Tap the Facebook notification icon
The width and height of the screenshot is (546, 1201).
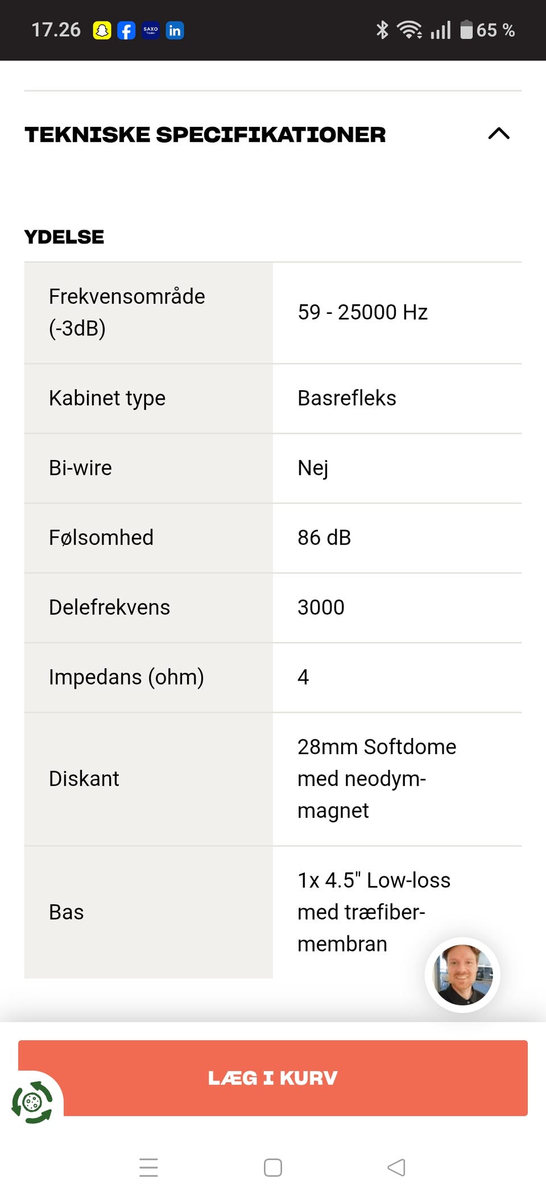tap(126, 30)
